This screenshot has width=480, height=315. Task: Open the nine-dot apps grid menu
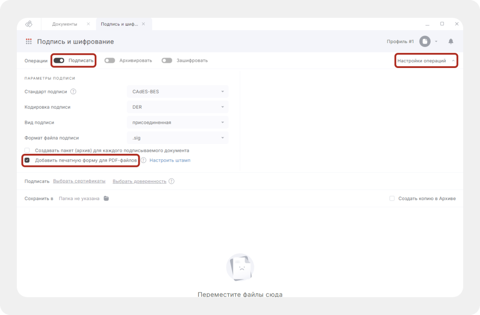(x=29, y=42)
